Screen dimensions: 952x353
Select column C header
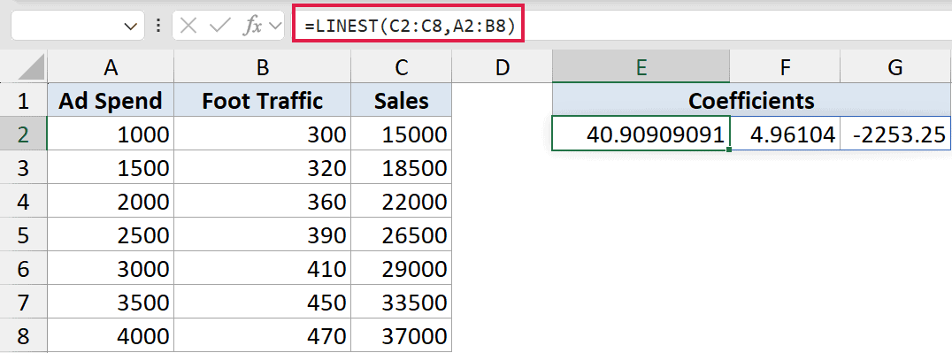[402, 67]
